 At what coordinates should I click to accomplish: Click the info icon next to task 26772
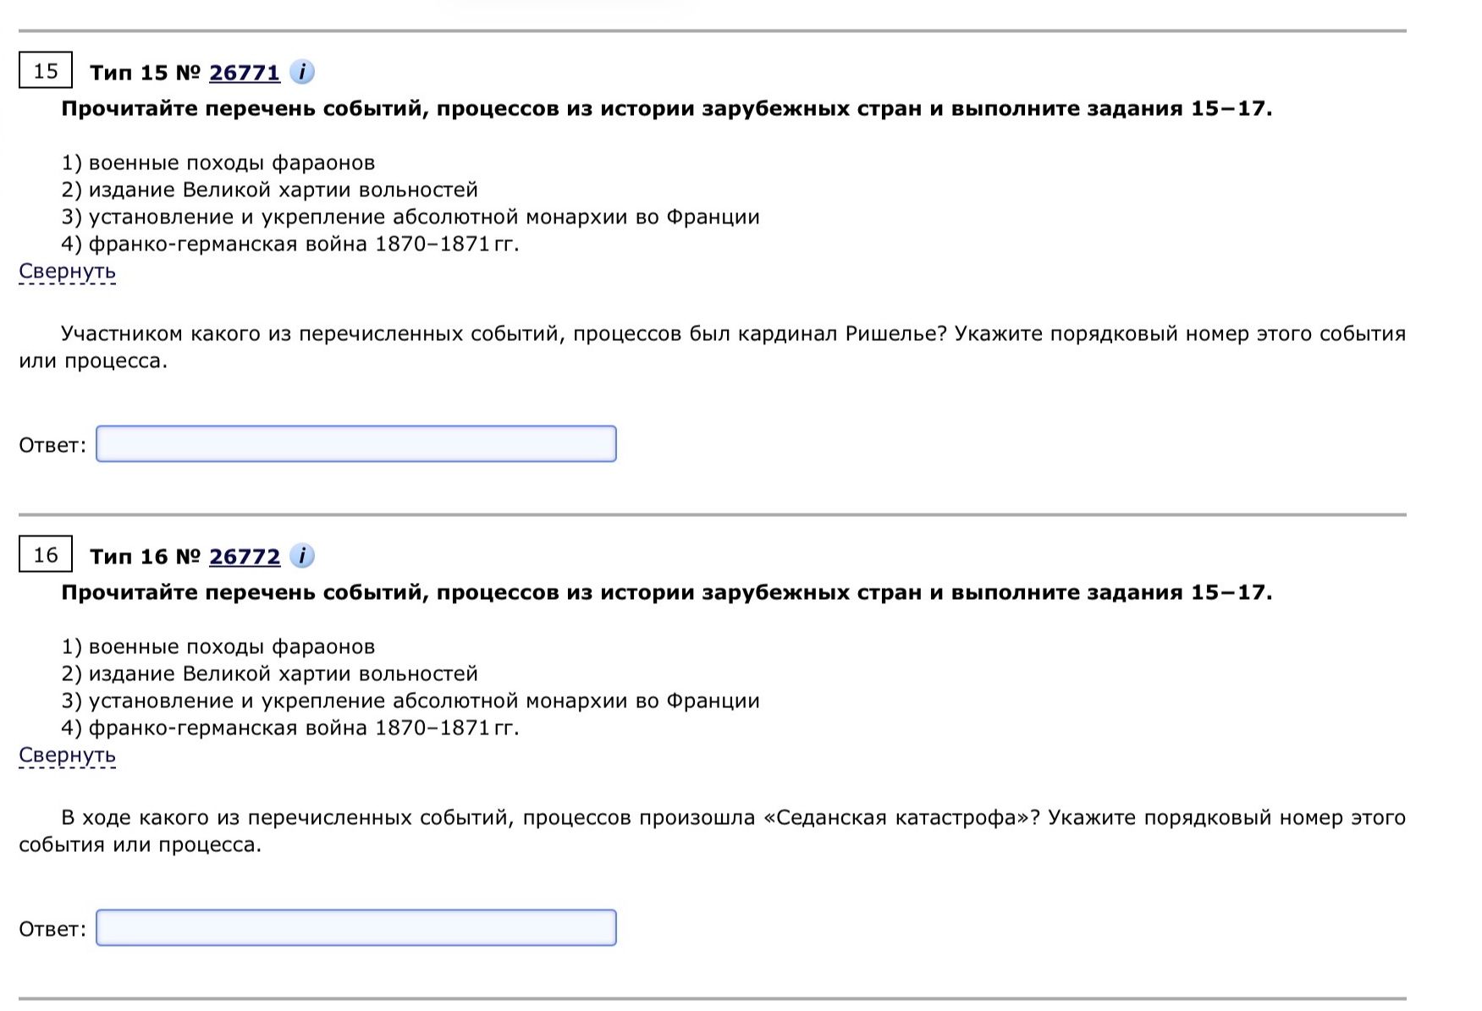pos(302,556)
